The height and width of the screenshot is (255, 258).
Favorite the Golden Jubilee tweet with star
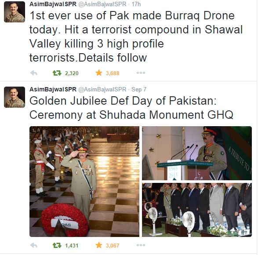coord(99,245)
